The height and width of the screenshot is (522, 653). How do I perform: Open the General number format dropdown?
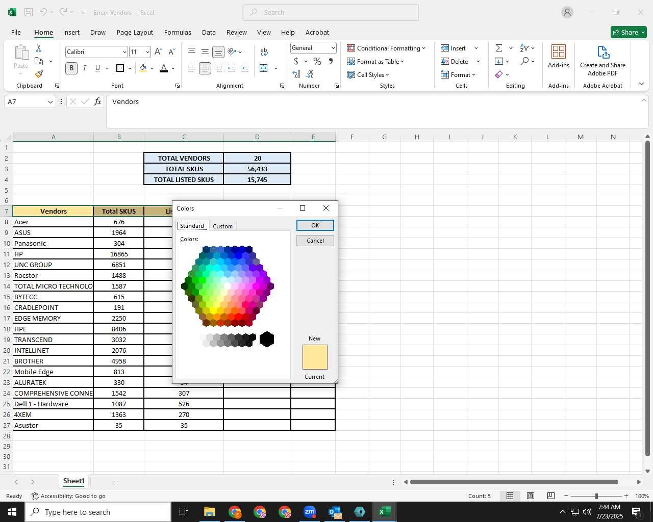tap(333, 48)
